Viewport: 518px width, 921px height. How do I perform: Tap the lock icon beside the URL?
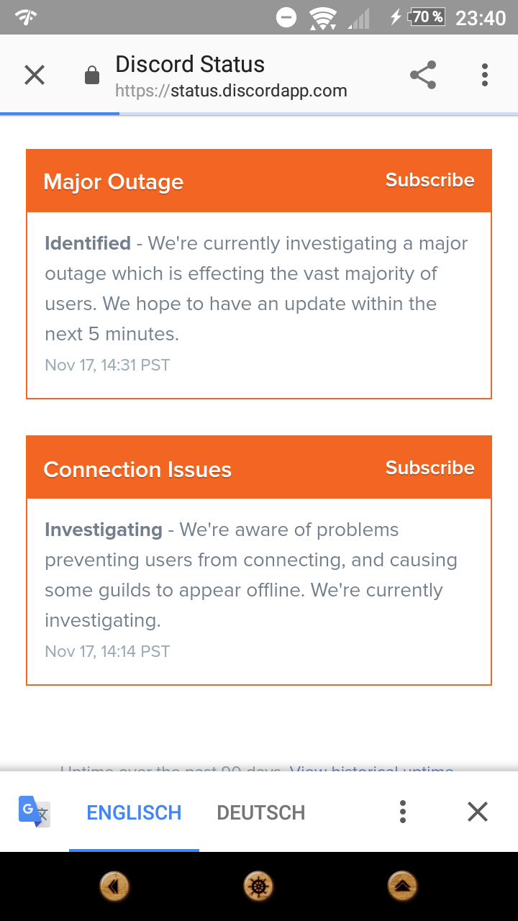[92, 75]
